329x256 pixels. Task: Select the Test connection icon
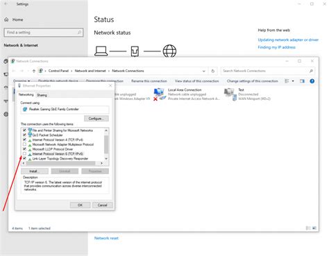230,94
